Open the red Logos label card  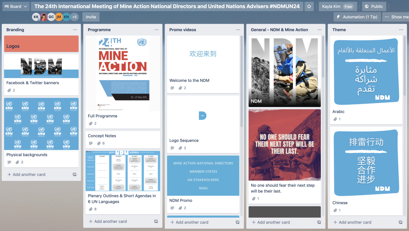[x=41, y=44]
